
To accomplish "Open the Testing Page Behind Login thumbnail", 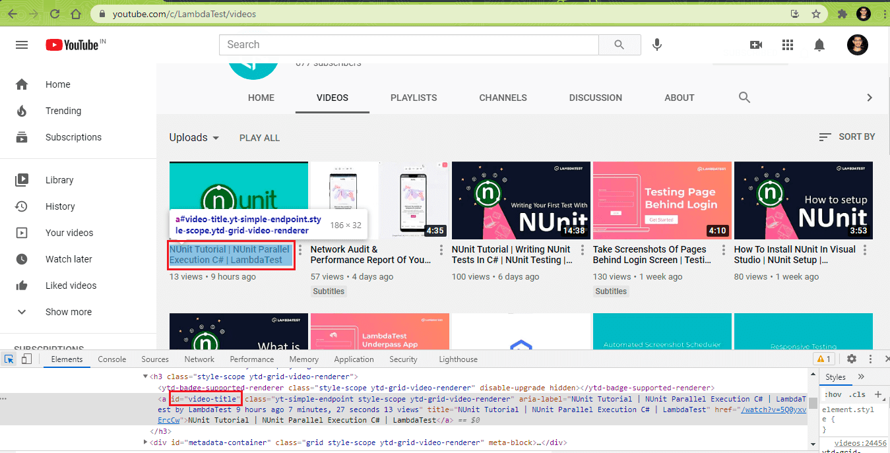I will click(x=662, y=200).
